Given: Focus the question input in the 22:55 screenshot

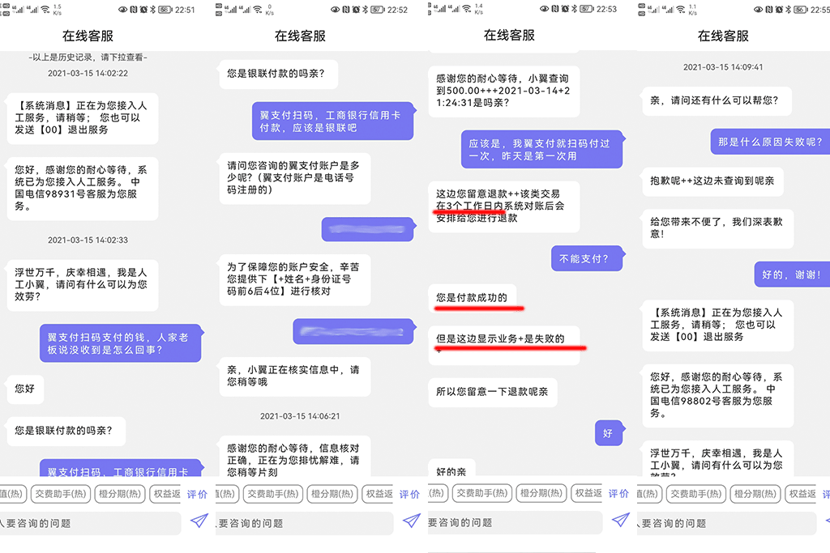Looking at the screenshot, I should click(x=727, y=523).
